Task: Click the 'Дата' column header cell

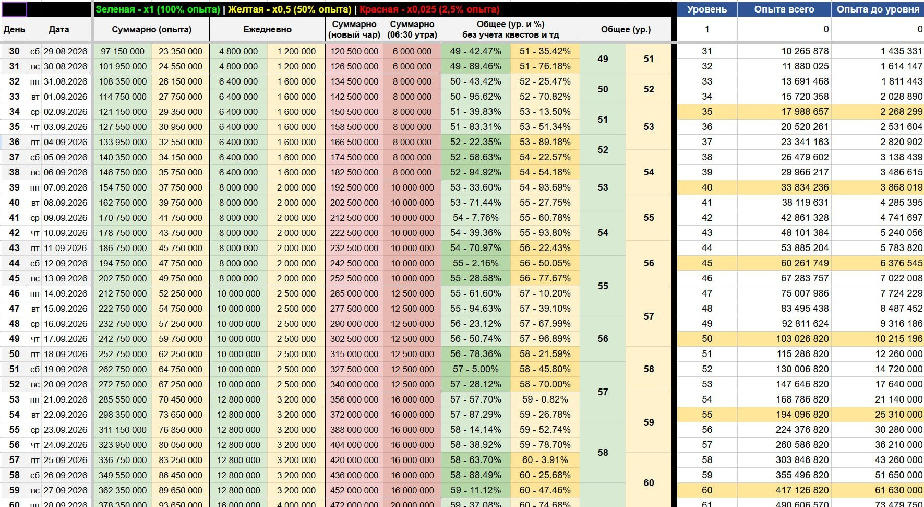Action: [x=59, y=30]
